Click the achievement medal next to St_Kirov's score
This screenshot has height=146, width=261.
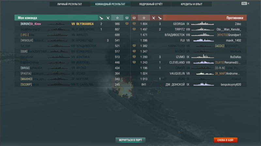(x=127, y=23)
